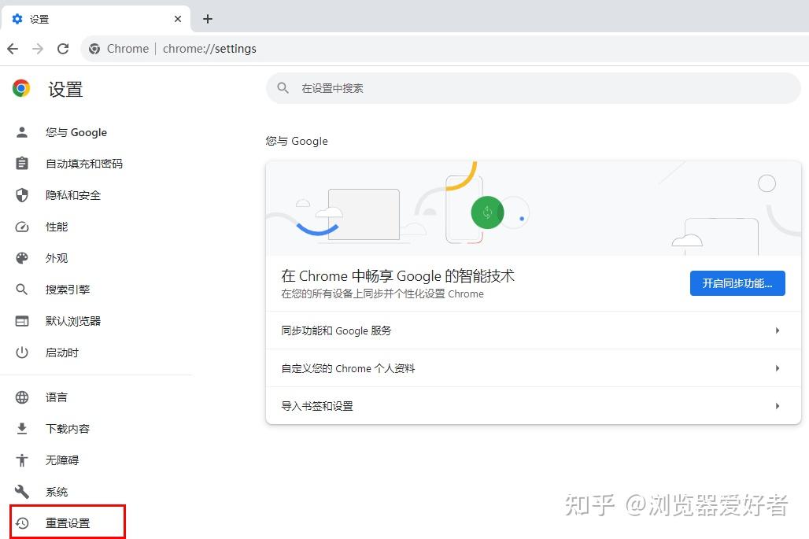Image resolution: width=809 pixels, height=539 pixels.
Task: Open 隐私和安全 settings
Action: (72, 195)
